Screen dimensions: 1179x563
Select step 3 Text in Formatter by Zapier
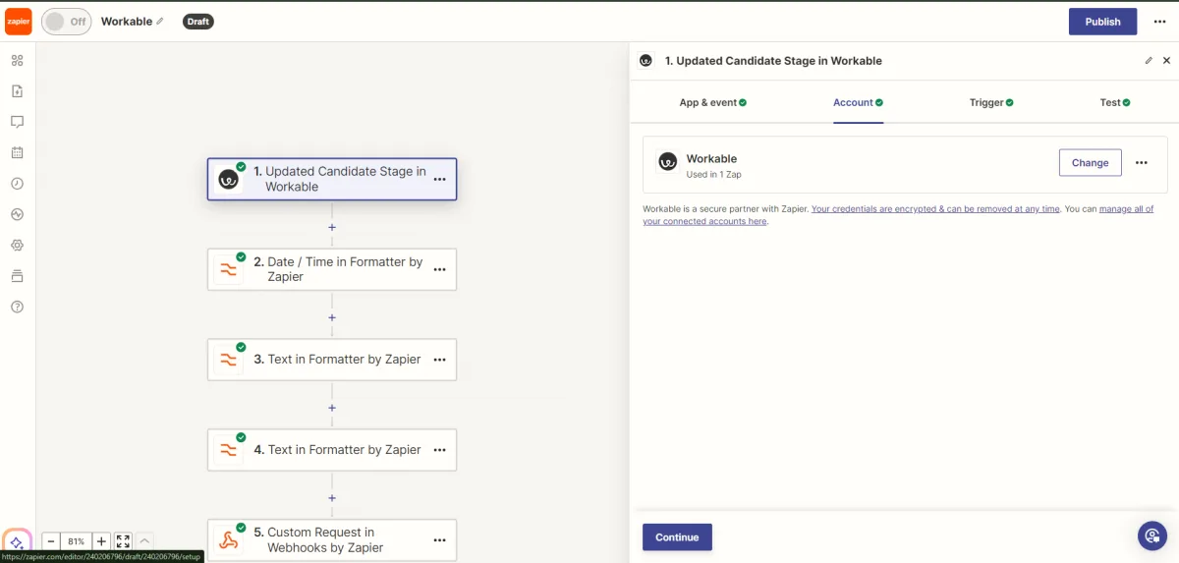pos(332,360)
